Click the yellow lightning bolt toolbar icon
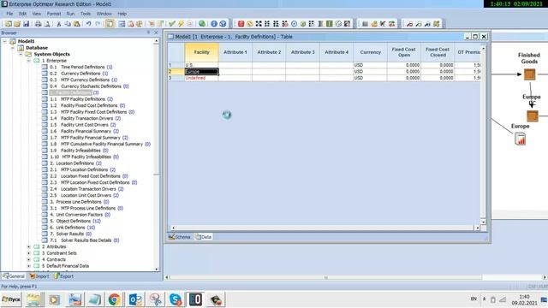The height and width of the screenshot is (308, 548). point(181,24)
